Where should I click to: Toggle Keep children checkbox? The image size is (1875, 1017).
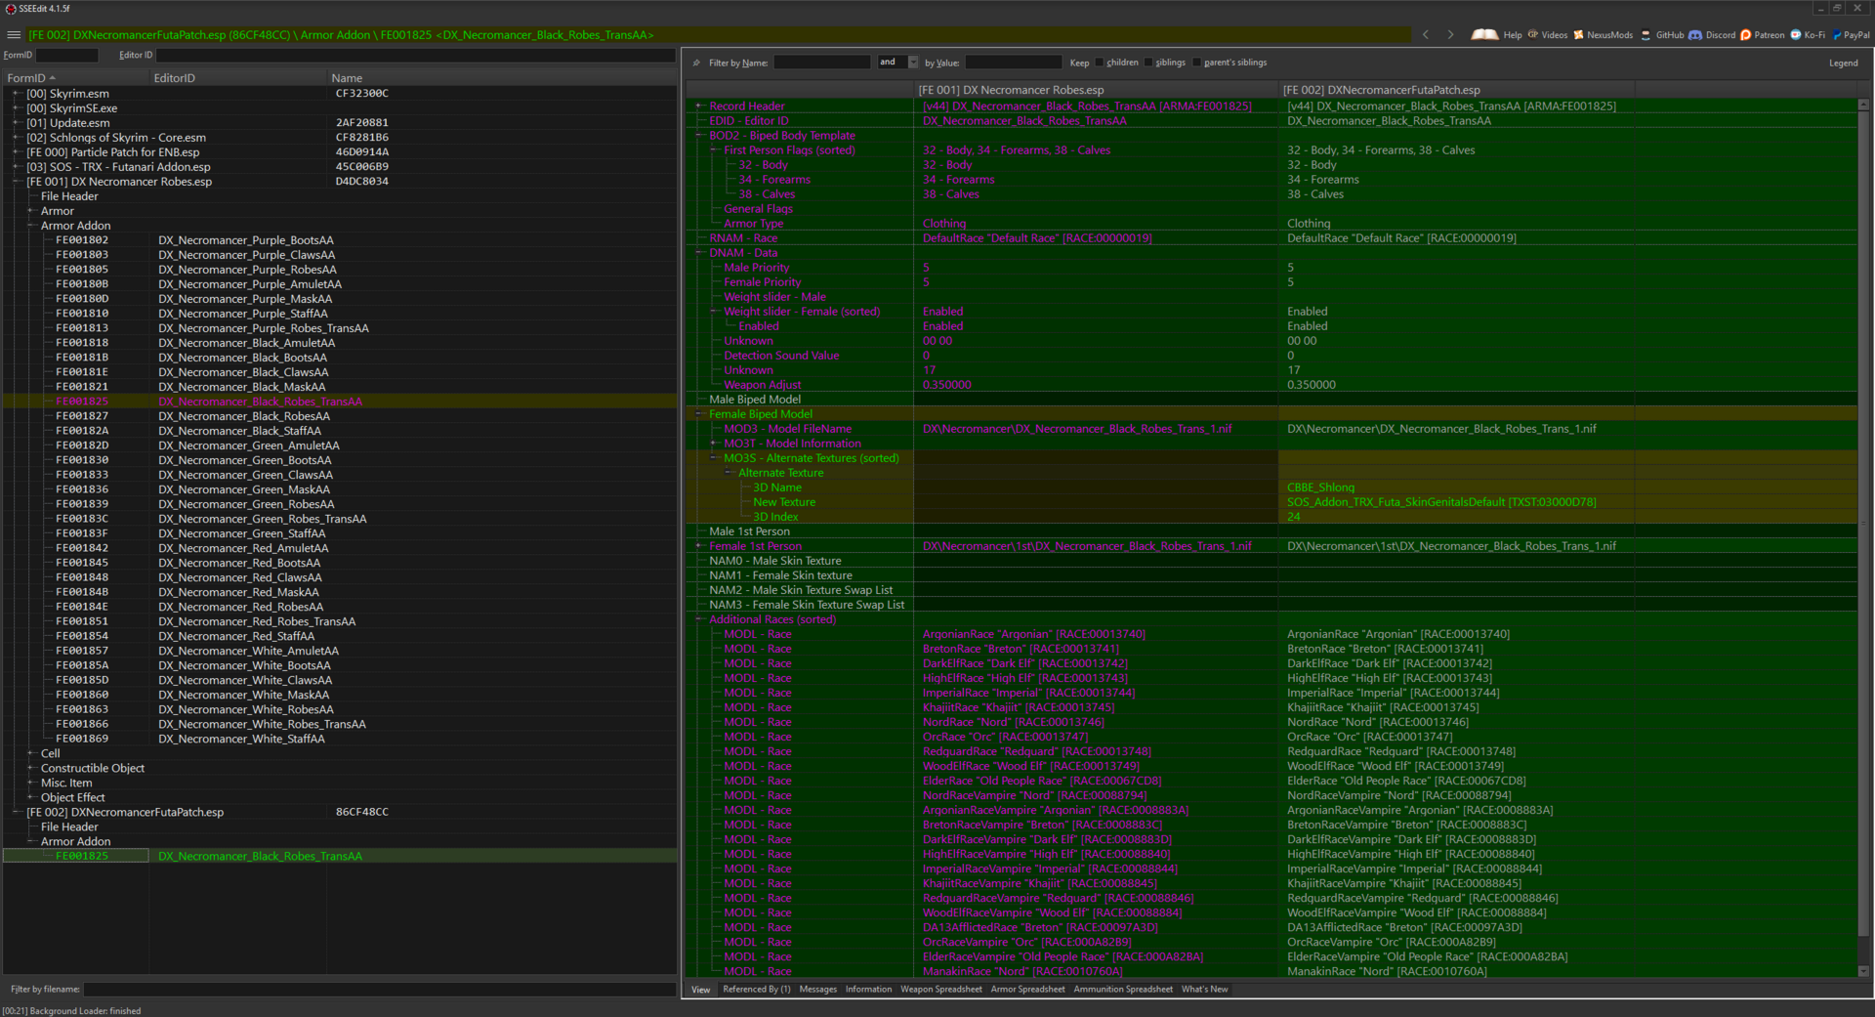point(1100,63)
